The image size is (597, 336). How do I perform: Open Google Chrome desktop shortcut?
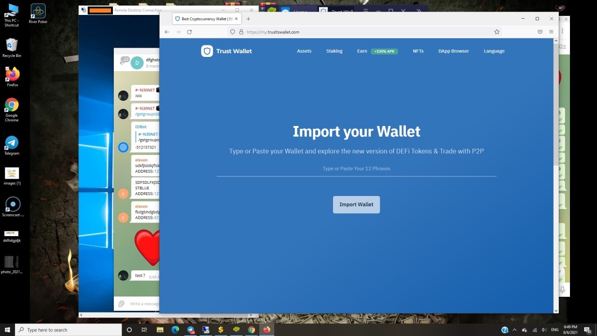(12, 110)
